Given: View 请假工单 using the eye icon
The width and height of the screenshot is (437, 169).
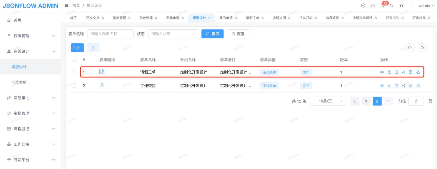Looking at the screenshot, I should pyautogui.click(x=382, y=72).
